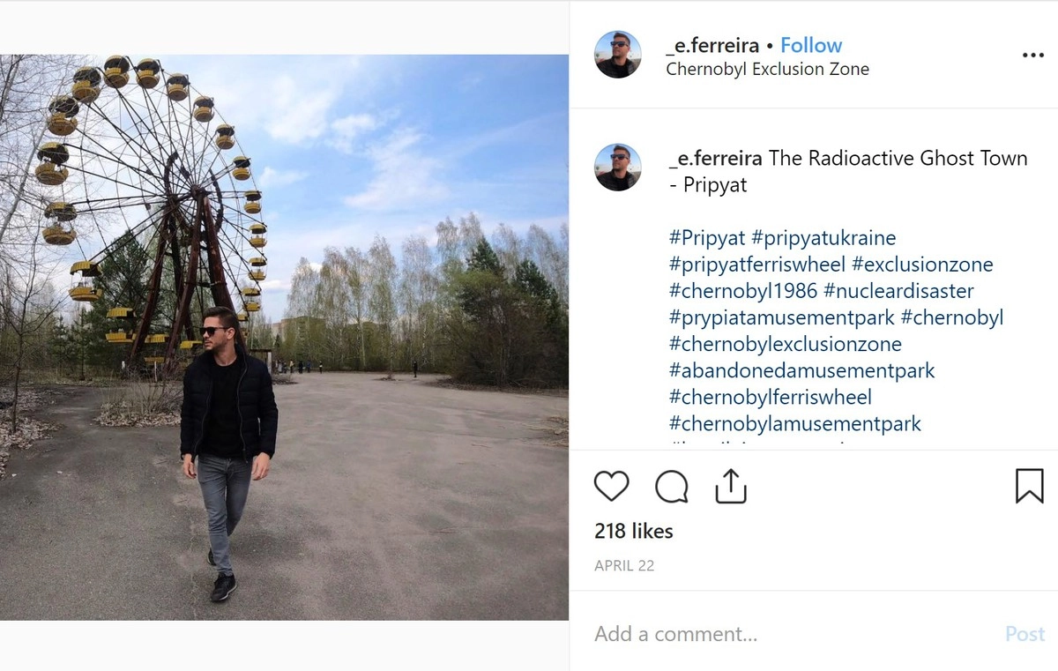Viewport: 1058px width, 671px height.
Task: Open the #exclusionzone hashtag
Action: (922, 265)
